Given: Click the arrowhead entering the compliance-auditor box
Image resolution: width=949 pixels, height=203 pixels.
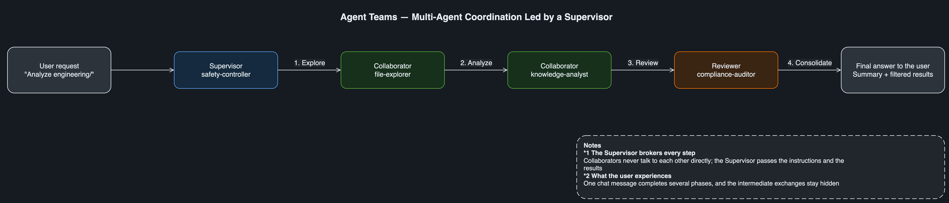Looking at the screenshot, I should [672, 70].
